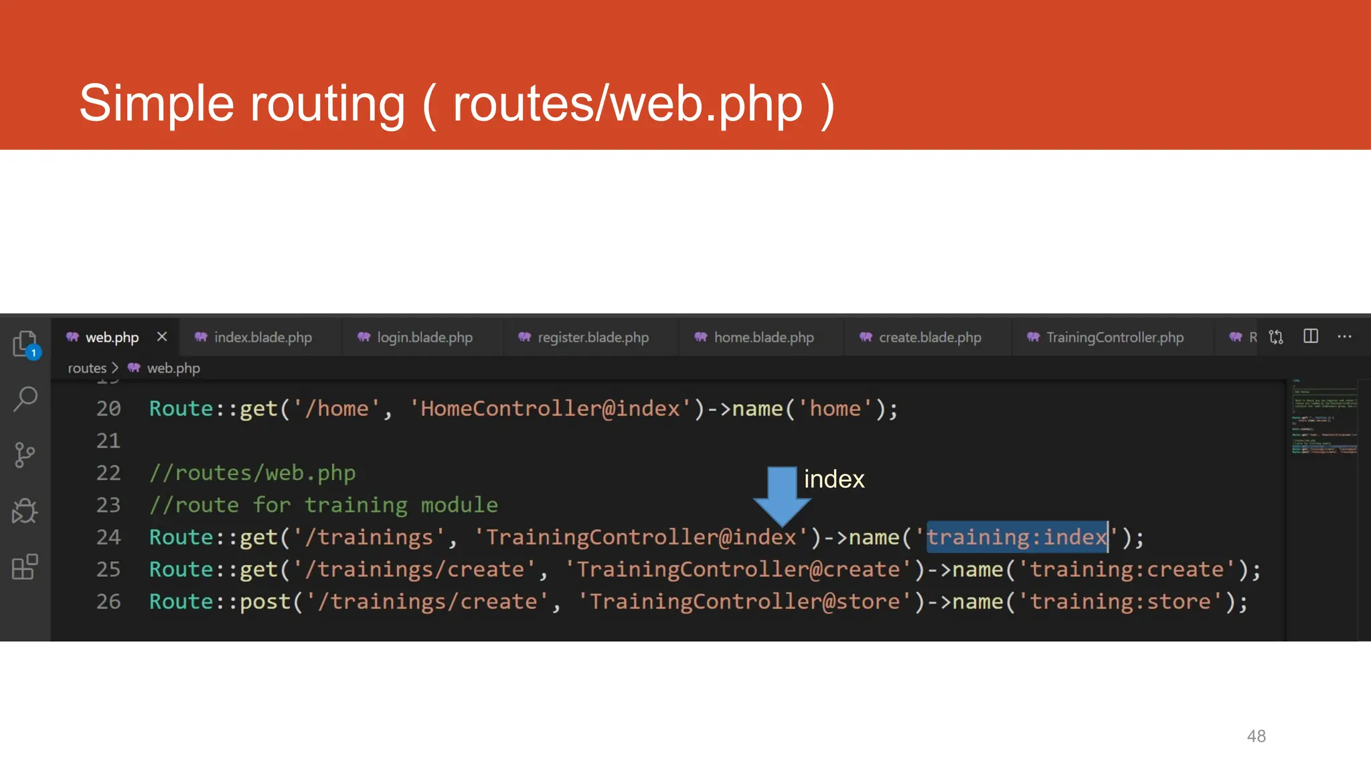This screenshot has height=771, width=1371.
Task: Split the editor to the right
Action: (x=1311, y=336)
